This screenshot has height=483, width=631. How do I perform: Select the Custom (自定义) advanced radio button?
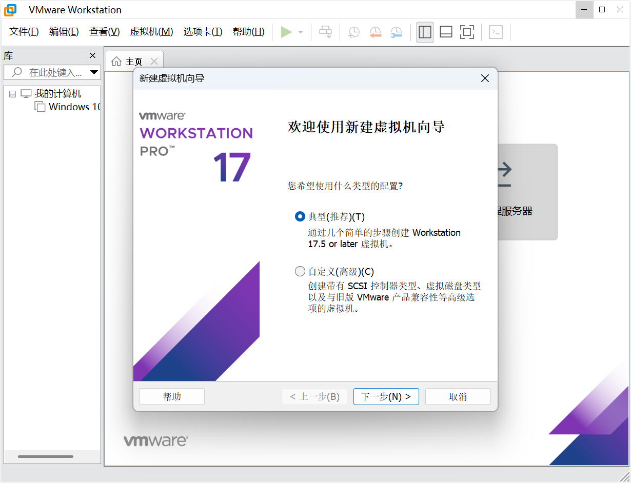pos(300,272)
